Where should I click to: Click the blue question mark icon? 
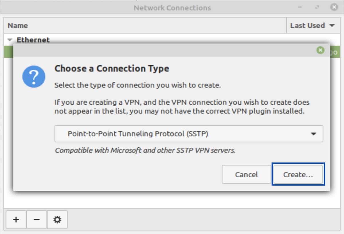tap(34, 76)
